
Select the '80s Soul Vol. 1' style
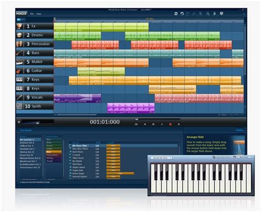pyautogui.click(x=30, y=140)
